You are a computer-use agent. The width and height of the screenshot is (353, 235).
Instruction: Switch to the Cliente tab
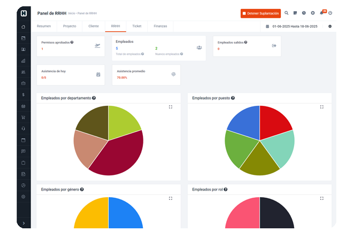pyautogui.click(x=93, y=26)
